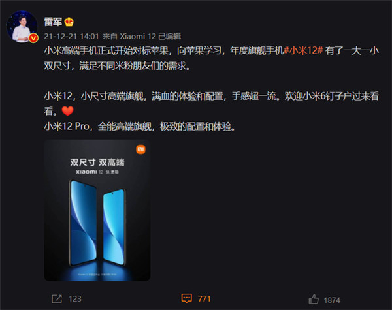This screenshot has width=392, height=310.
Task: View edit history via 已编辑 label
Action: [170, 37]
